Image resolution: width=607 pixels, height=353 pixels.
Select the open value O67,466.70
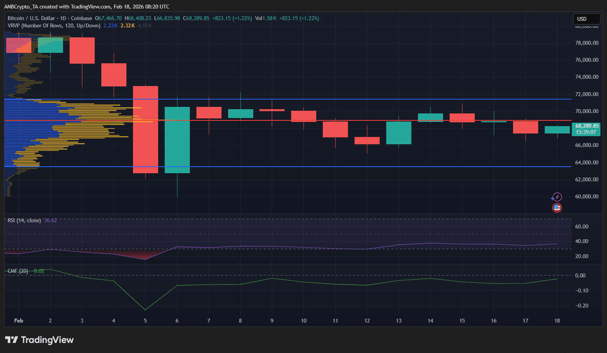pos(109,18)
